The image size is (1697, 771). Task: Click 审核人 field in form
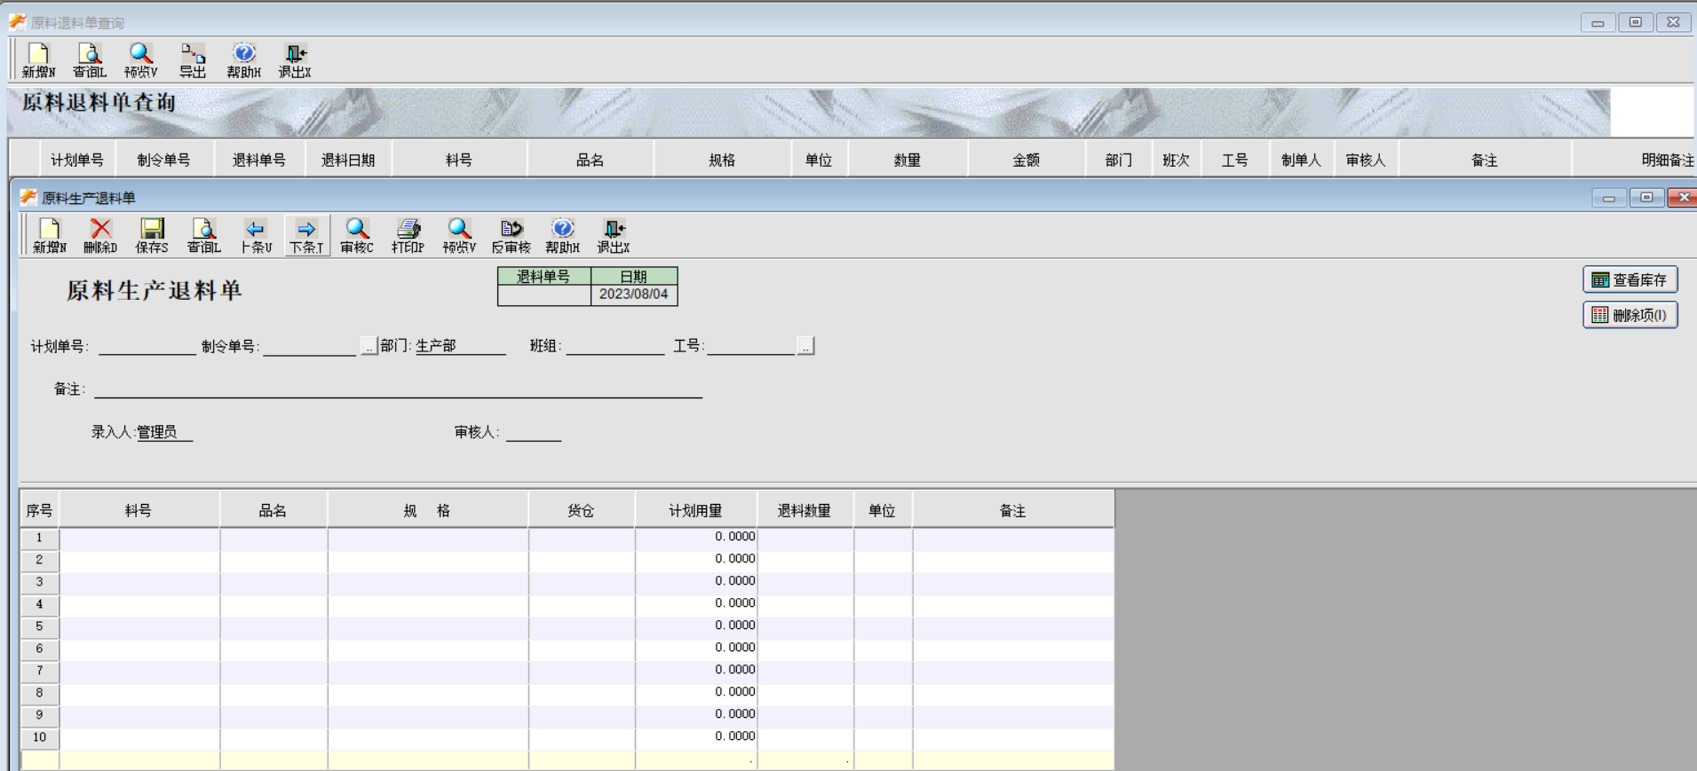click(534, 432)
